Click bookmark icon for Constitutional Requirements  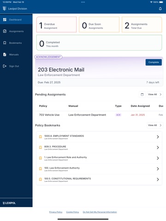(40, 180)
